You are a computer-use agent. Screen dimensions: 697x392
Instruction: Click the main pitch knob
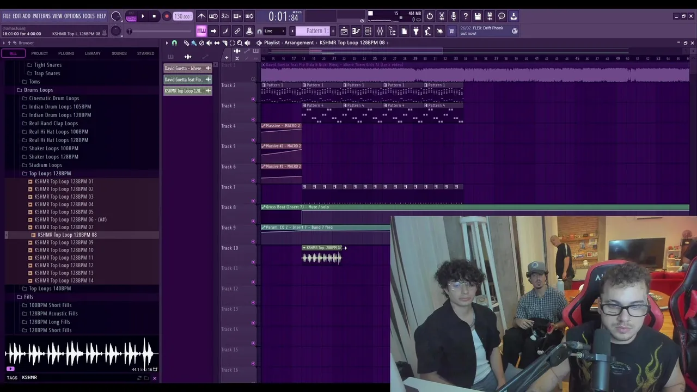coord(115,31)
